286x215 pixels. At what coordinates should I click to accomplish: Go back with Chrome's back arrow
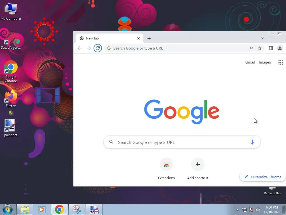[80, 48]
